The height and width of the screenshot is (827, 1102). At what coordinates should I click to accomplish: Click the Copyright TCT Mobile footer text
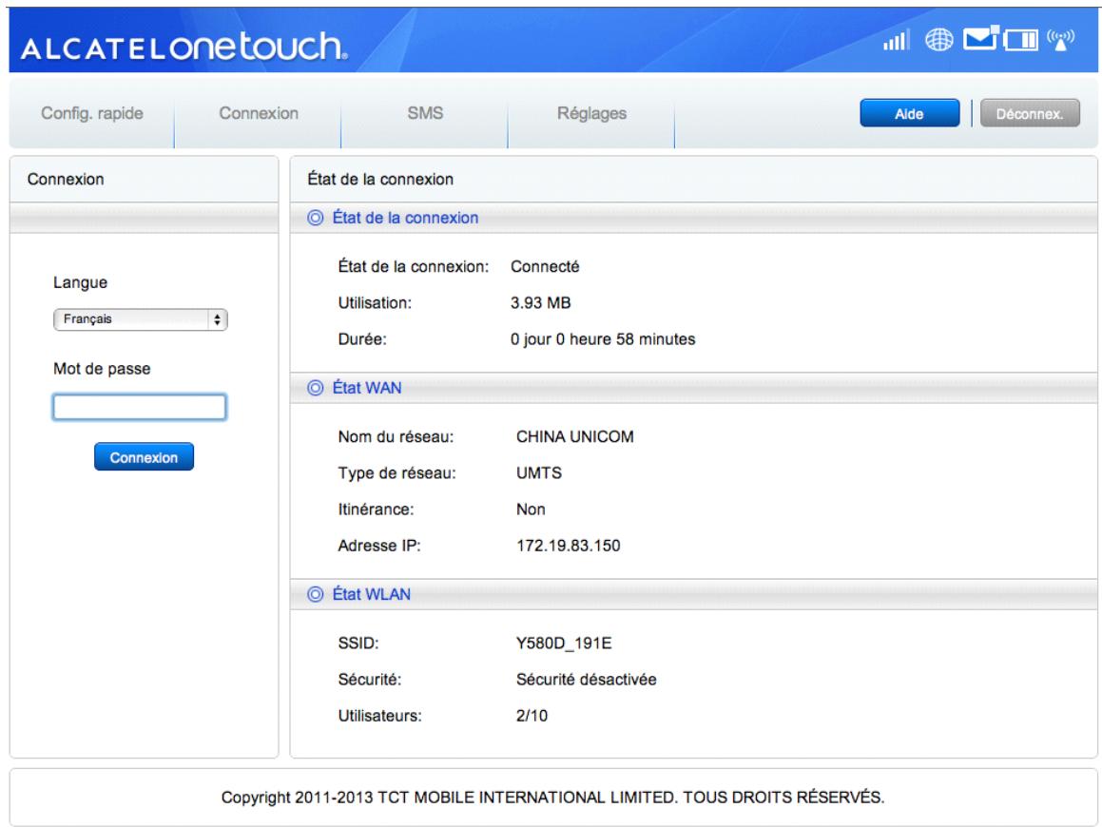pos(552,798)
